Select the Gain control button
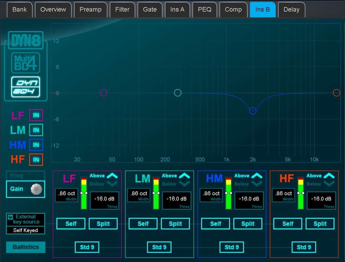This screenshot has width=345, height=262. (25, 189)
